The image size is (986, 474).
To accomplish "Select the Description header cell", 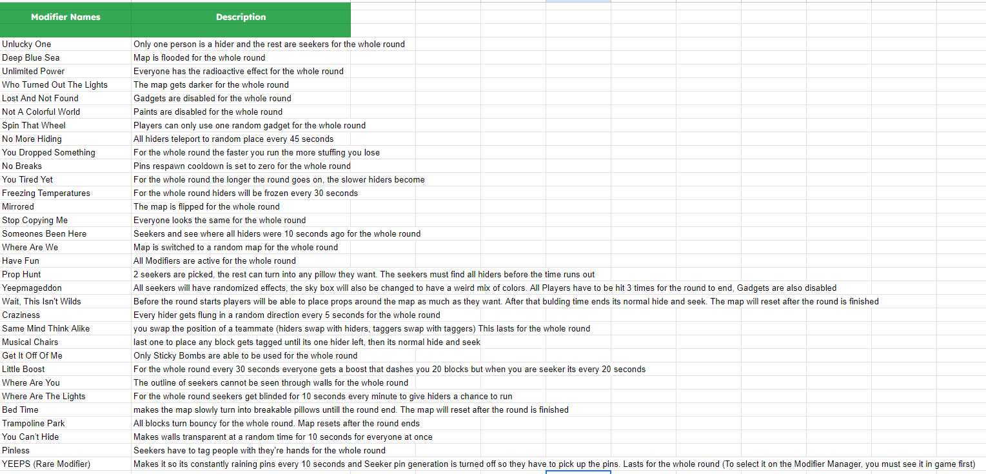I will [x=241, y=19].
